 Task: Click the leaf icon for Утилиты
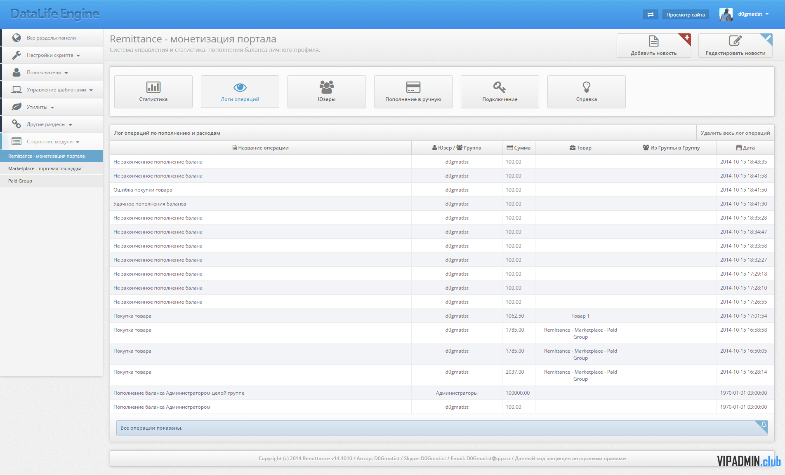17,107
